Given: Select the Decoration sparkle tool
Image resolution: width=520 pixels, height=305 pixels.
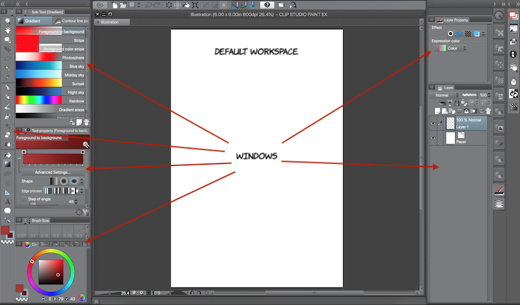Looking at the screenshot, I should coord(7,125).
